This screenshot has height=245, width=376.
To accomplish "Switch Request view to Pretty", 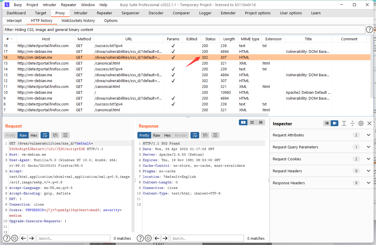I will pos(11,135).
